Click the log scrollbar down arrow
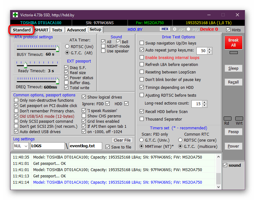The height and width of the screenshot is (200, 255). coord(218,187)
